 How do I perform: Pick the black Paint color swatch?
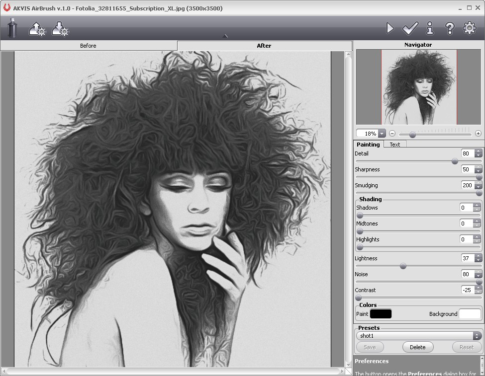[381, 314]
